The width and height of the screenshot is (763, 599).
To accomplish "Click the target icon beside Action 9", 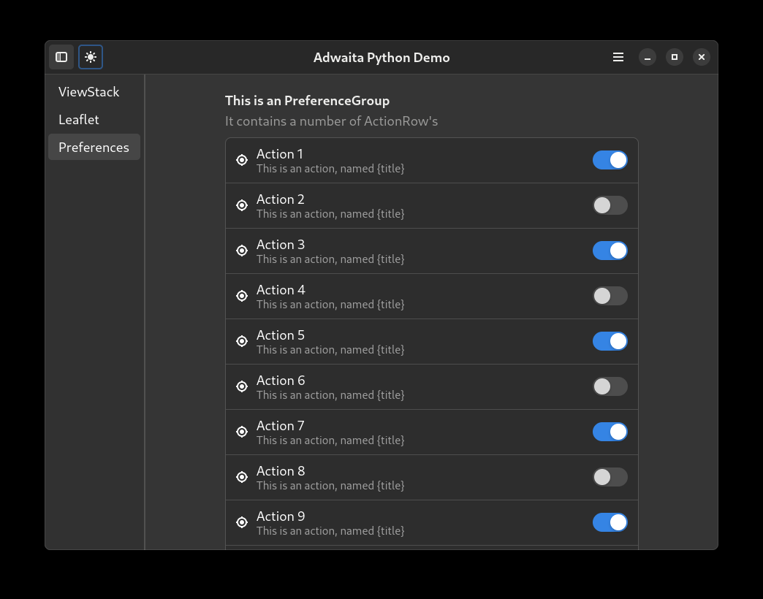I will coord(242,522).
